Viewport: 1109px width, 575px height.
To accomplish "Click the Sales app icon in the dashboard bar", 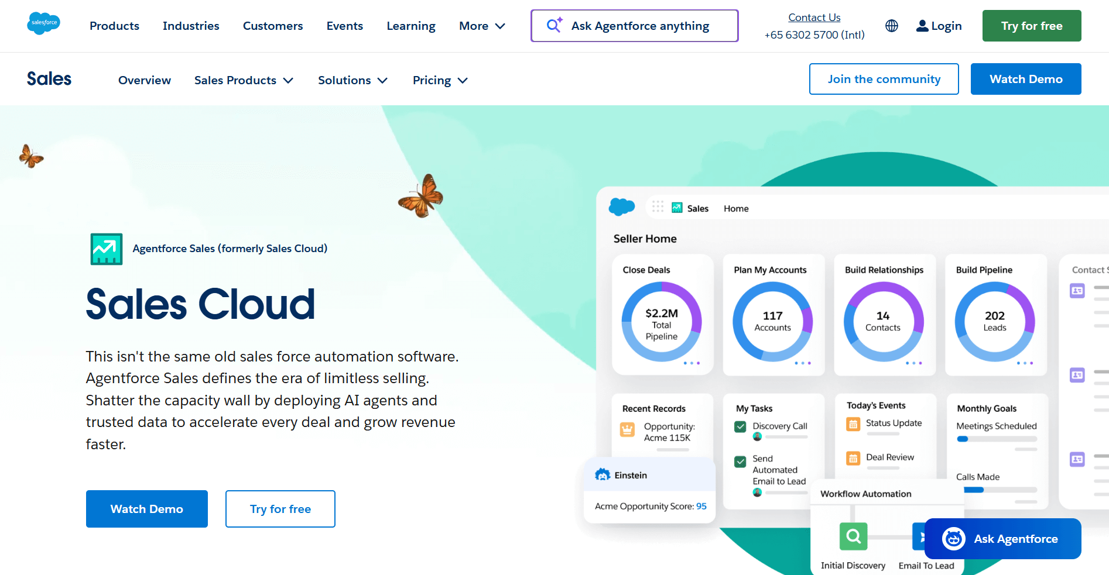I will coord(677,208).
